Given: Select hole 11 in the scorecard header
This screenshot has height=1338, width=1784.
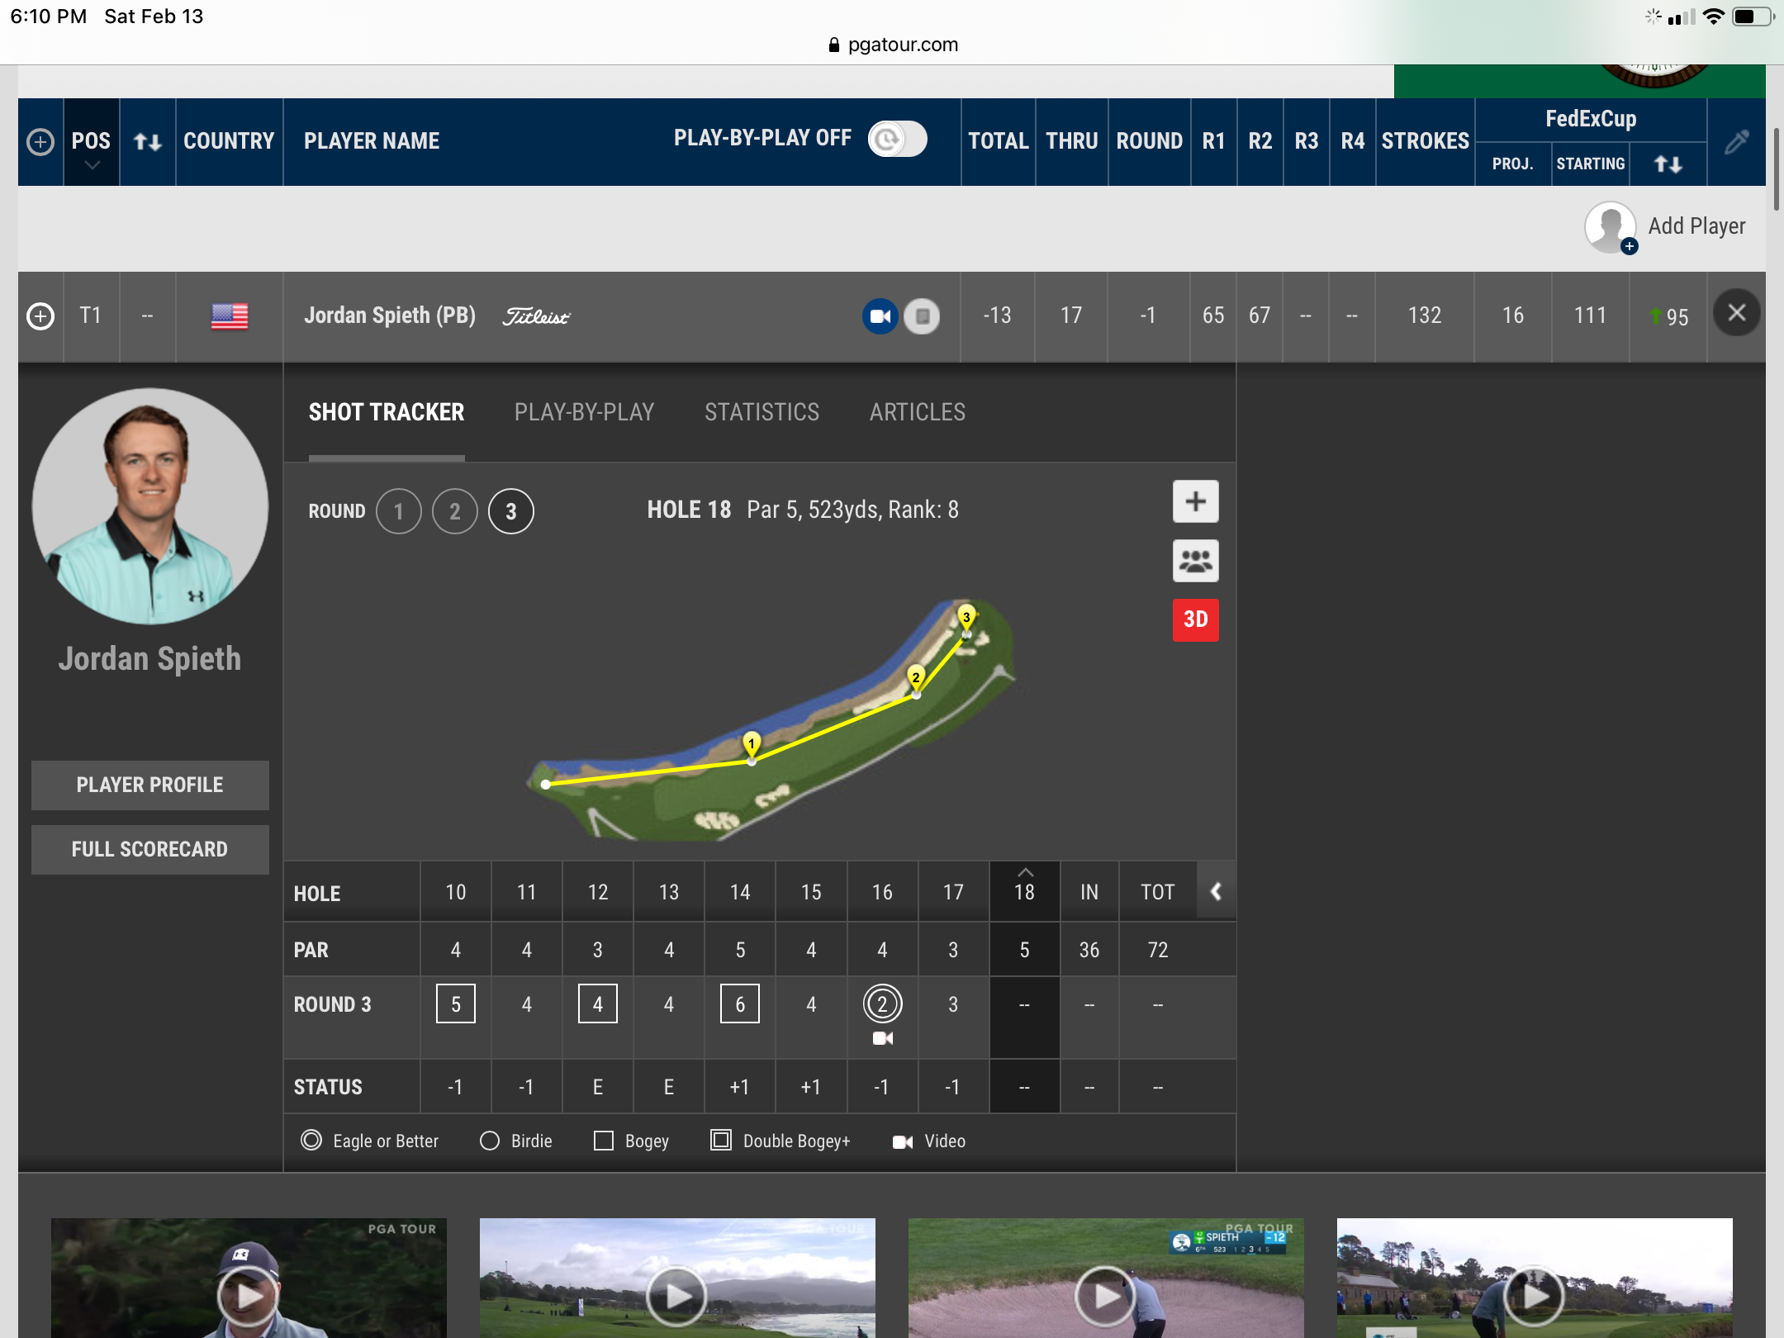Looking at the screenshot, I should coord(527,892).
